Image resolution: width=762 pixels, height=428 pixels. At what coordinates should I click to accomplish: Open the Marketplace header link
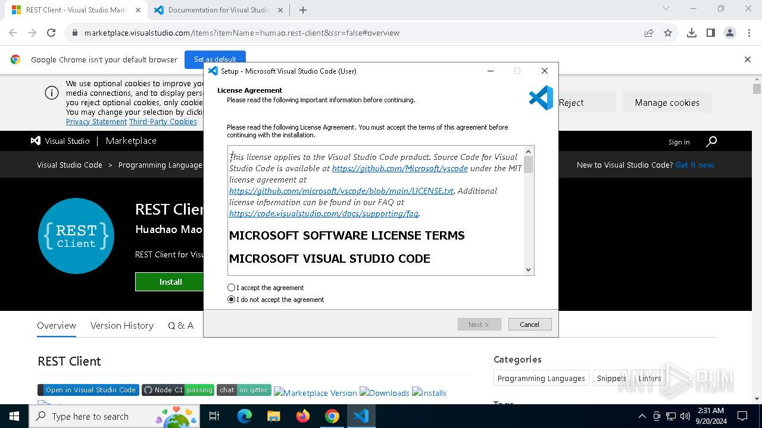pos(131,141)
